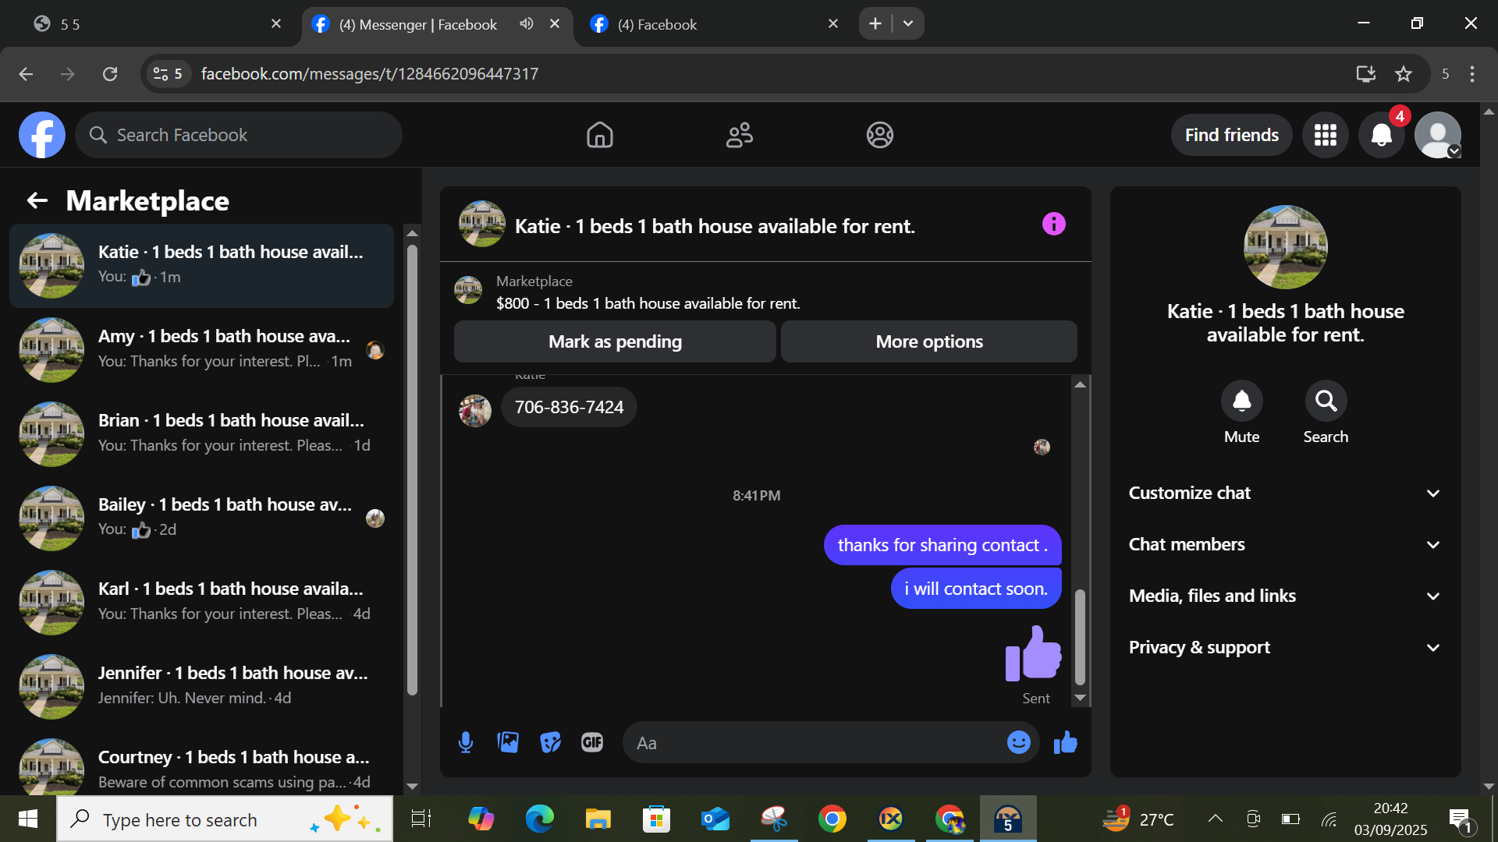
Task: Record a voice clip with microphone icon
Action: point(466,742)
